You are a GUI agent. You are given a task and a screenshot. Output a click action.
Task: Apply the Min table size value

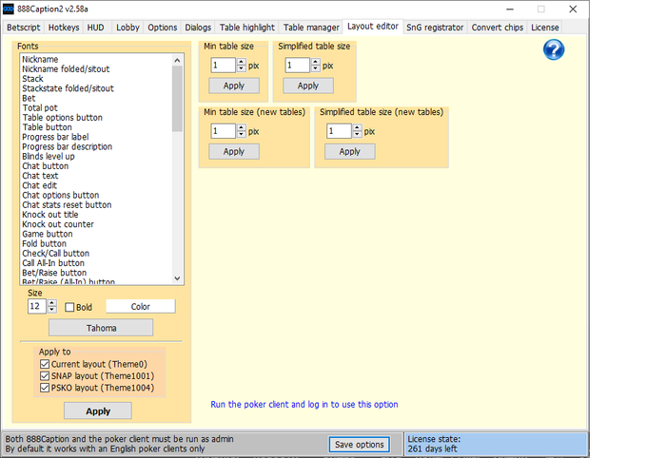tap(234, 86)
